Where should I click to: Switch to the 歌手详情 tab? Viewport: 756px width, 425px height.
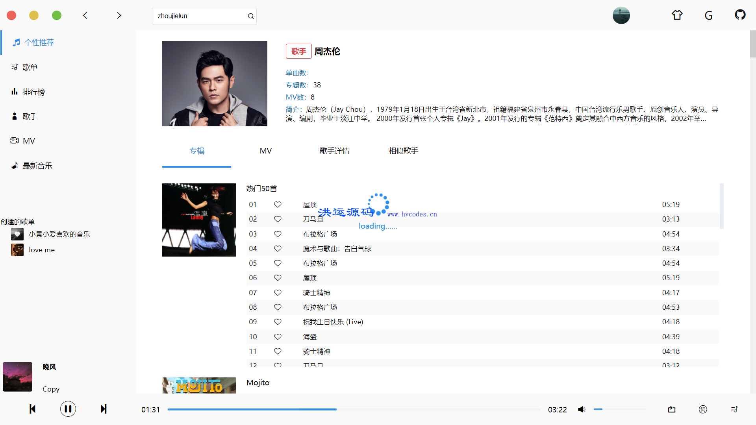(x=335, y=151)
